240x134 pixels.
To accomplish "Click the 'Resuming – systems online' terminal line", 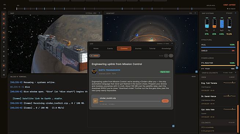I will coord(33,82).
